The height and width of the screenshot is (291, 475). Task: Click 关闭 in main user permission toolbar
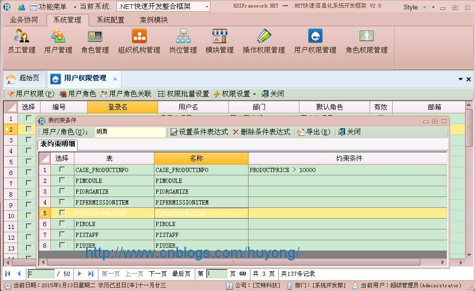pyautogui.click(x=273, y=94)
